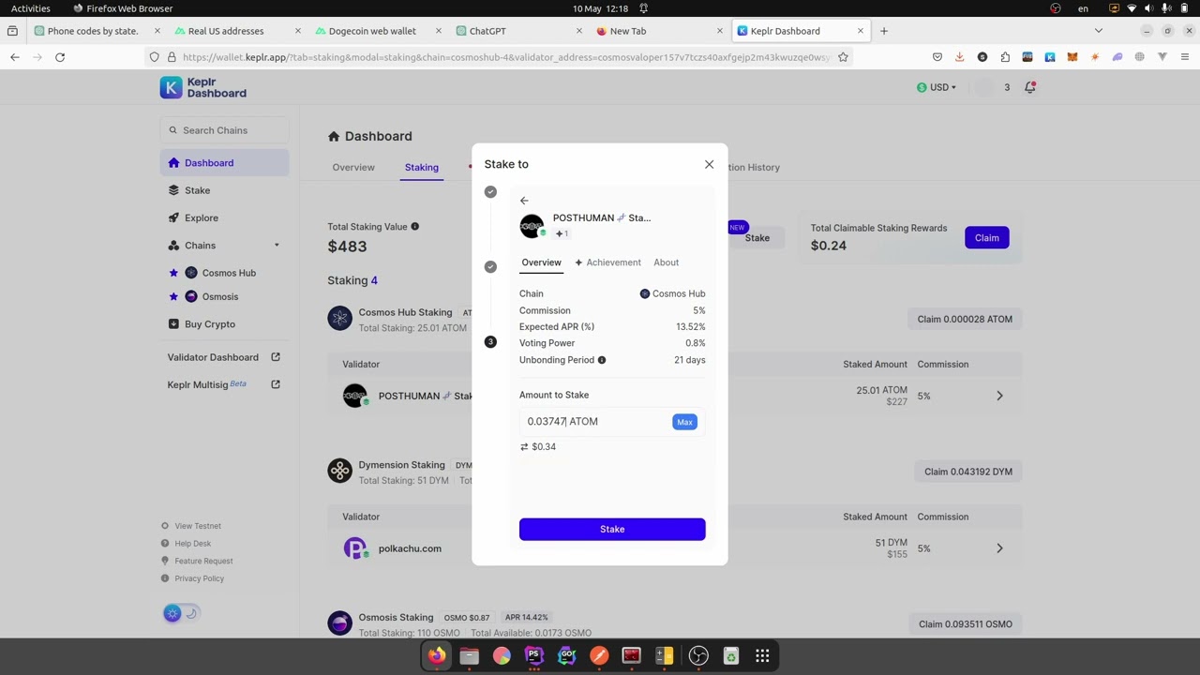Click the Osmosis Staking chain icon
The height and width of the screenshot is (675, 1200).
(339, 622)
